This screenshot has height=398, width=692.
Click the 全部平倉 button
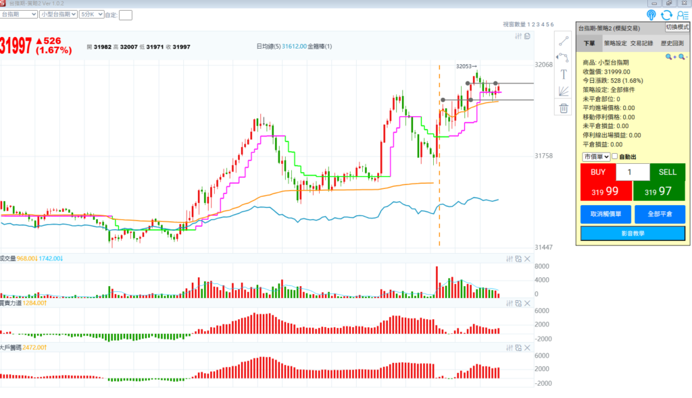[x=660, y=215]
